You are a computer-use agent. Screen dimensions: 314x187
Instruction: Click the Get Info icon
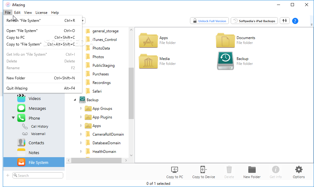275,169
